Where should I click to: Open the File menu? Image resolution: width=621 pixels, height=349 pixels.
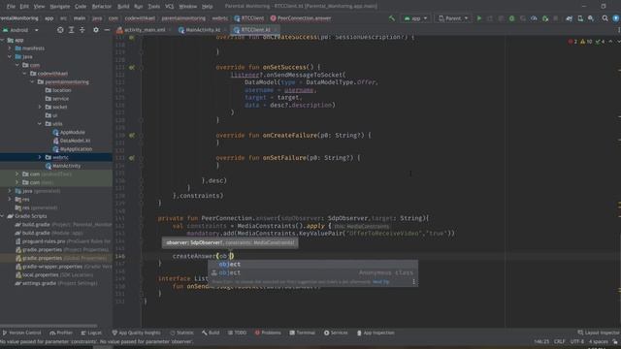point(11,7)
